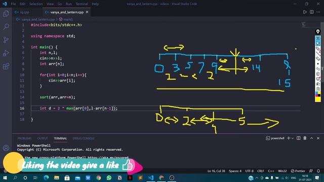
Task: Open the Source Control view
Action: click(x=6, y=40)
